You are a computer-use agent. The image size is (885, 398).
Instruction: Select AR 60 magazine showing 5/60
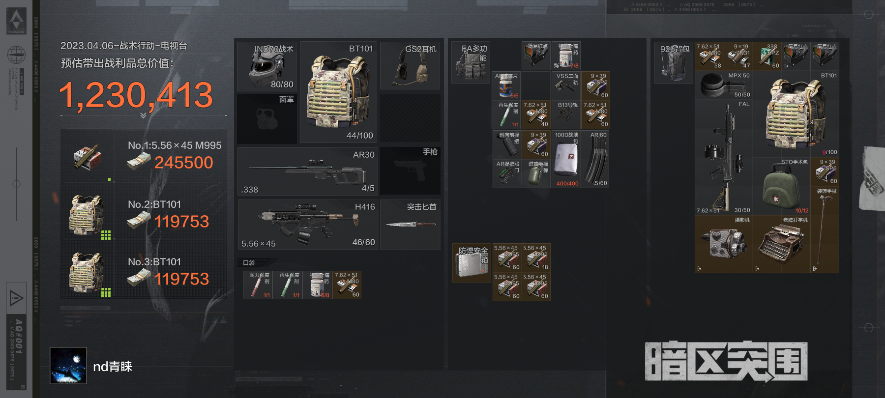pos(595,159)
